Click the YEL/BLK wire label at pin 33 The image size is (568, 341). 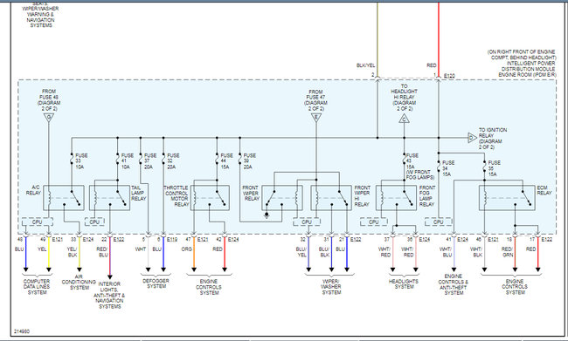coord(72,252)
